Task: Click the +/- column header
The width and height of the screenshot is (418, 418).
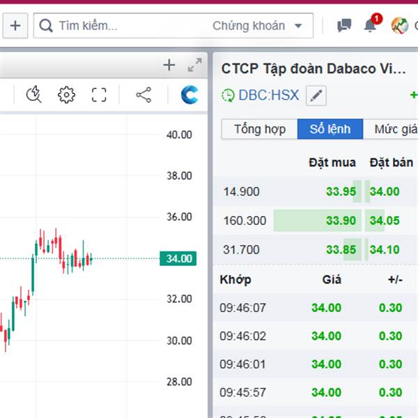Action: (x=395, y=279)
